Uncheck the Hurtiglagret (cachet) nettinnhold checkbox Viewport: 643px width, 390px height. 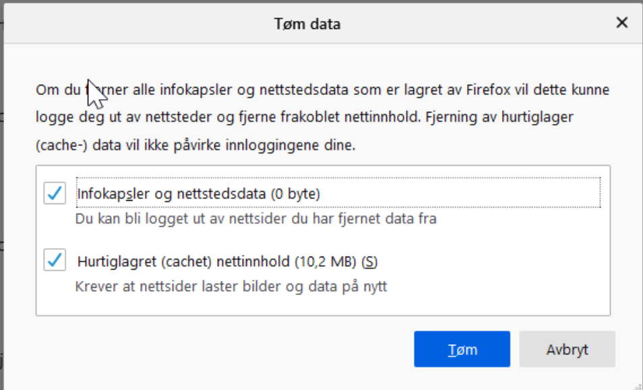point(55,260)
